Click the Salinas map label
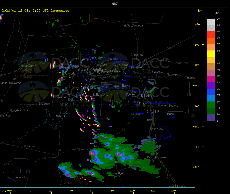The width and height of the screenshot is (230, 194). 44,104
